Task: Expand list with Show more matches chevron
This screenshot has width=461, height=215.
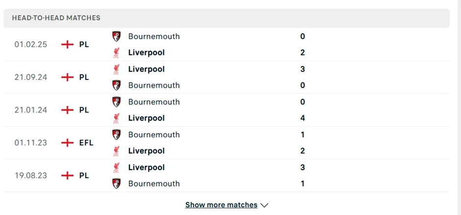Action: pyautogui.click(x=265, y=205)
